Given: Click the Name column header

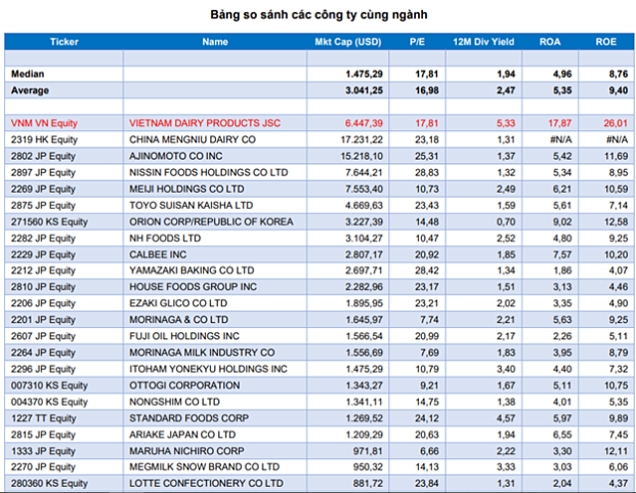Looking at the screenshot, I should click(214, 42).
